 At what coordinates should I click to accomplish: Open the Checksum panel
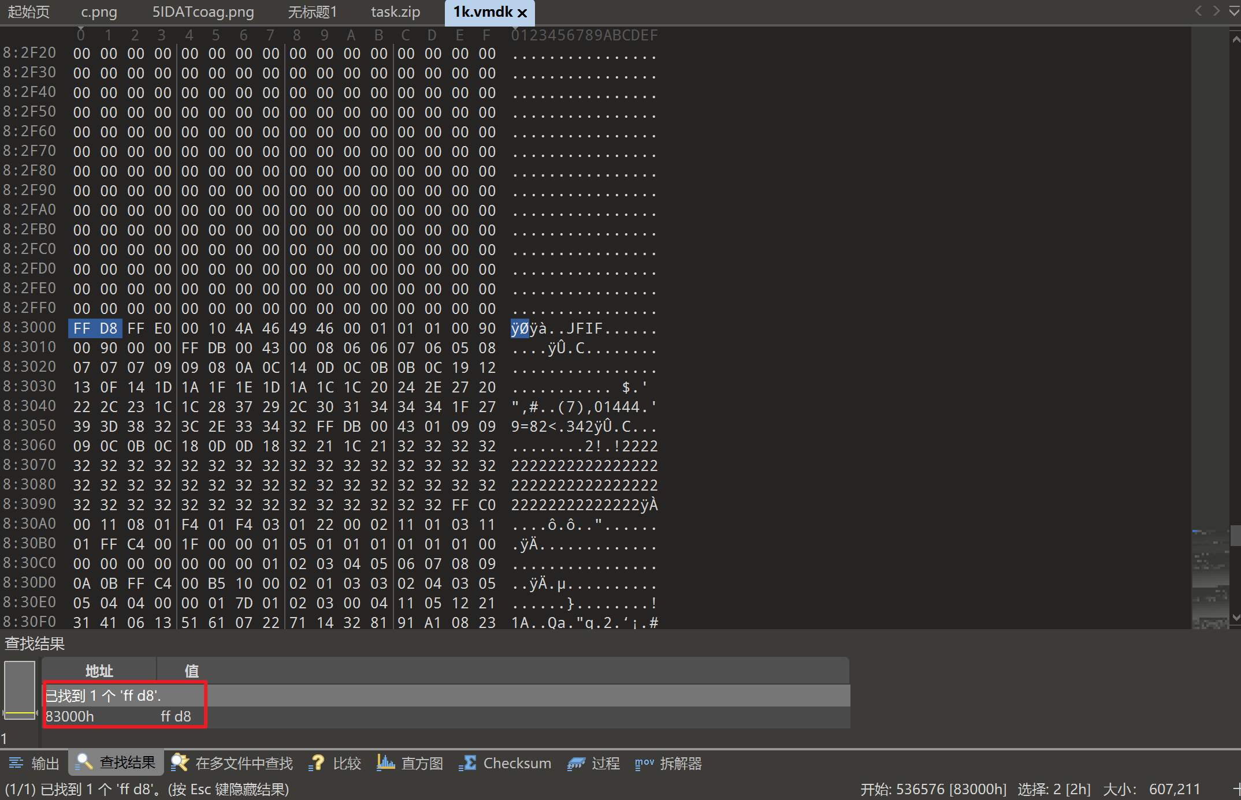point(506,763)
